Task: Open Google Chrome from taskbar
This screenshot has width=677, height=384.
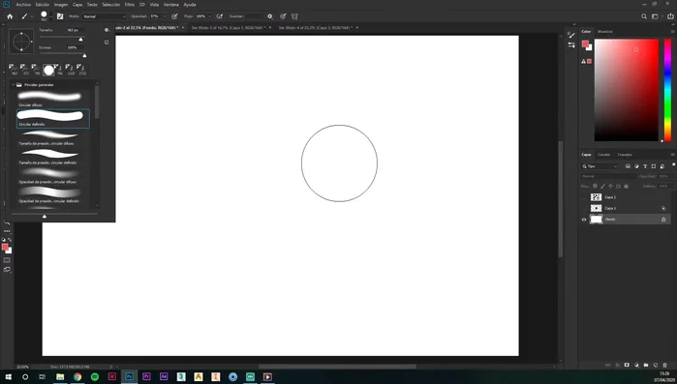Action: tap(77, 376)
